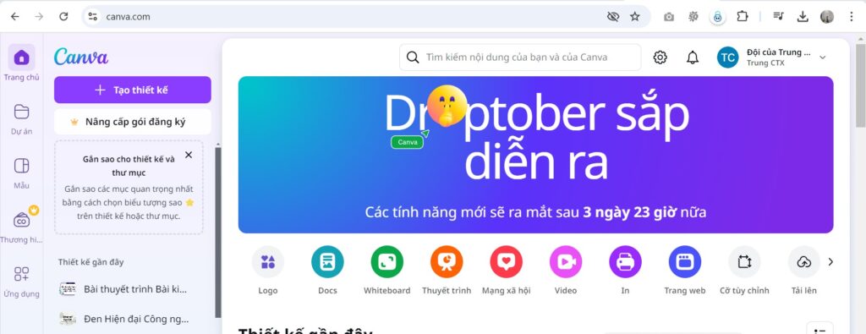The width and height of the screenshot is (866, 334).
Task: Expand the Đội của Trung team dropdown
Action: tap(822, 57)
